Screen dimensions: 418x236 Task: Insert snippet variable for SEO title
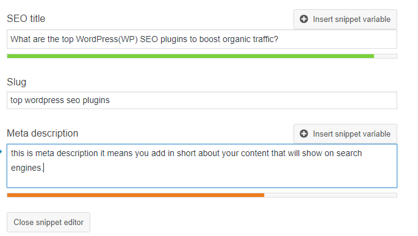(345, 19)
